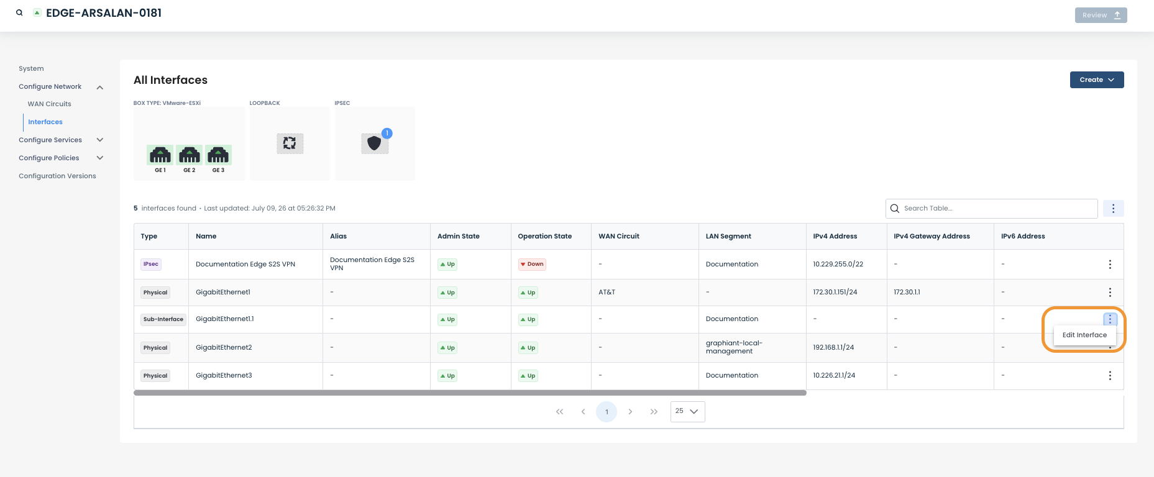Click magnifier icon inside Search Table box
The width and height of the screenshot is (1154, 477).
(895, 209)
